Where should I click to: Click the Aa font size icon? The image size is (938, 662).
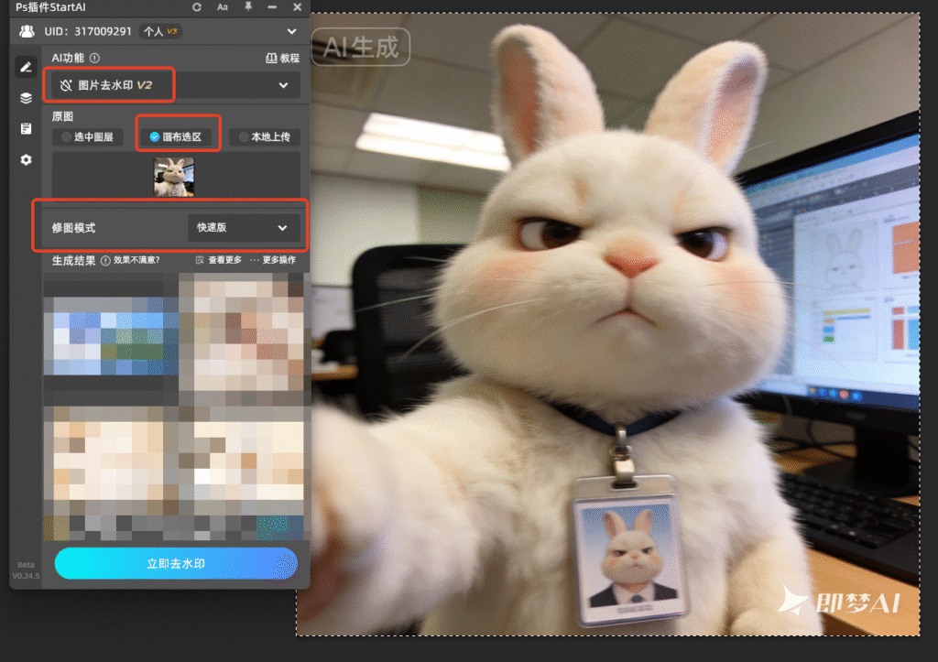223,7
